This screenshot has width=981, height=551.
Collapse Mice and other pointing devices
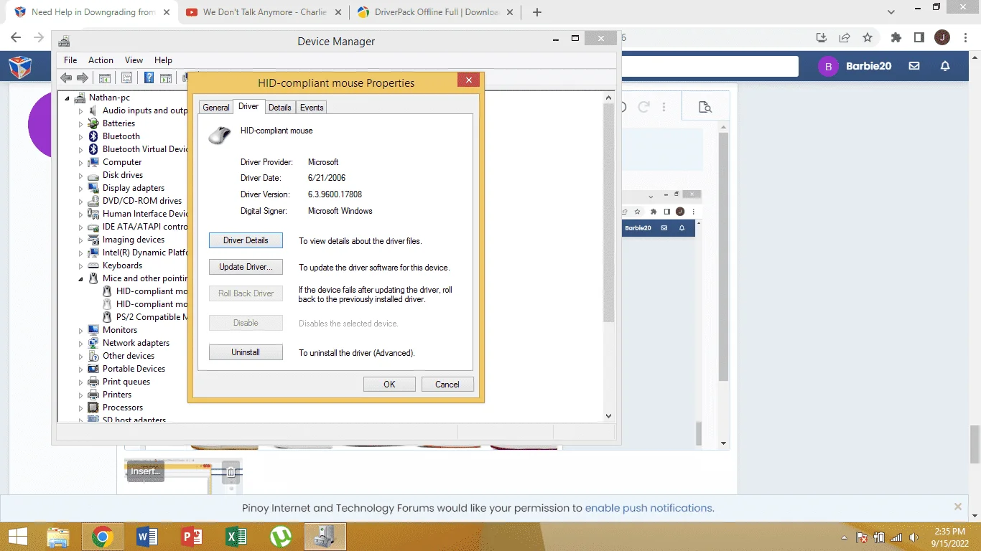click(x=81, y=278)
